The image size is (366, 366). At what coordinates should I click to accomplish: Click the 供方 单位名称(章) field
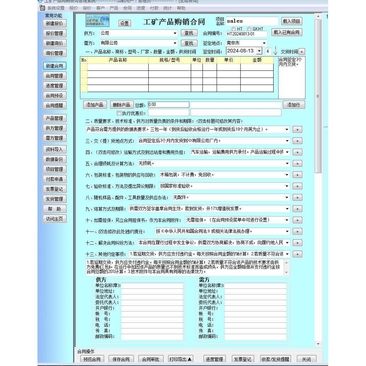152,285
